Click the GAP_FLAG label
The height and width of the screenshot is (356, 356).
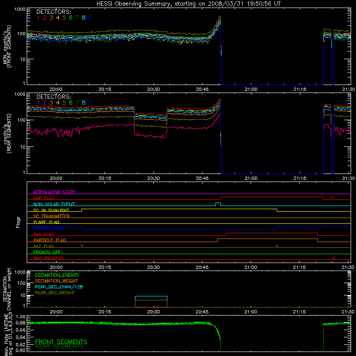pos(44,198)
